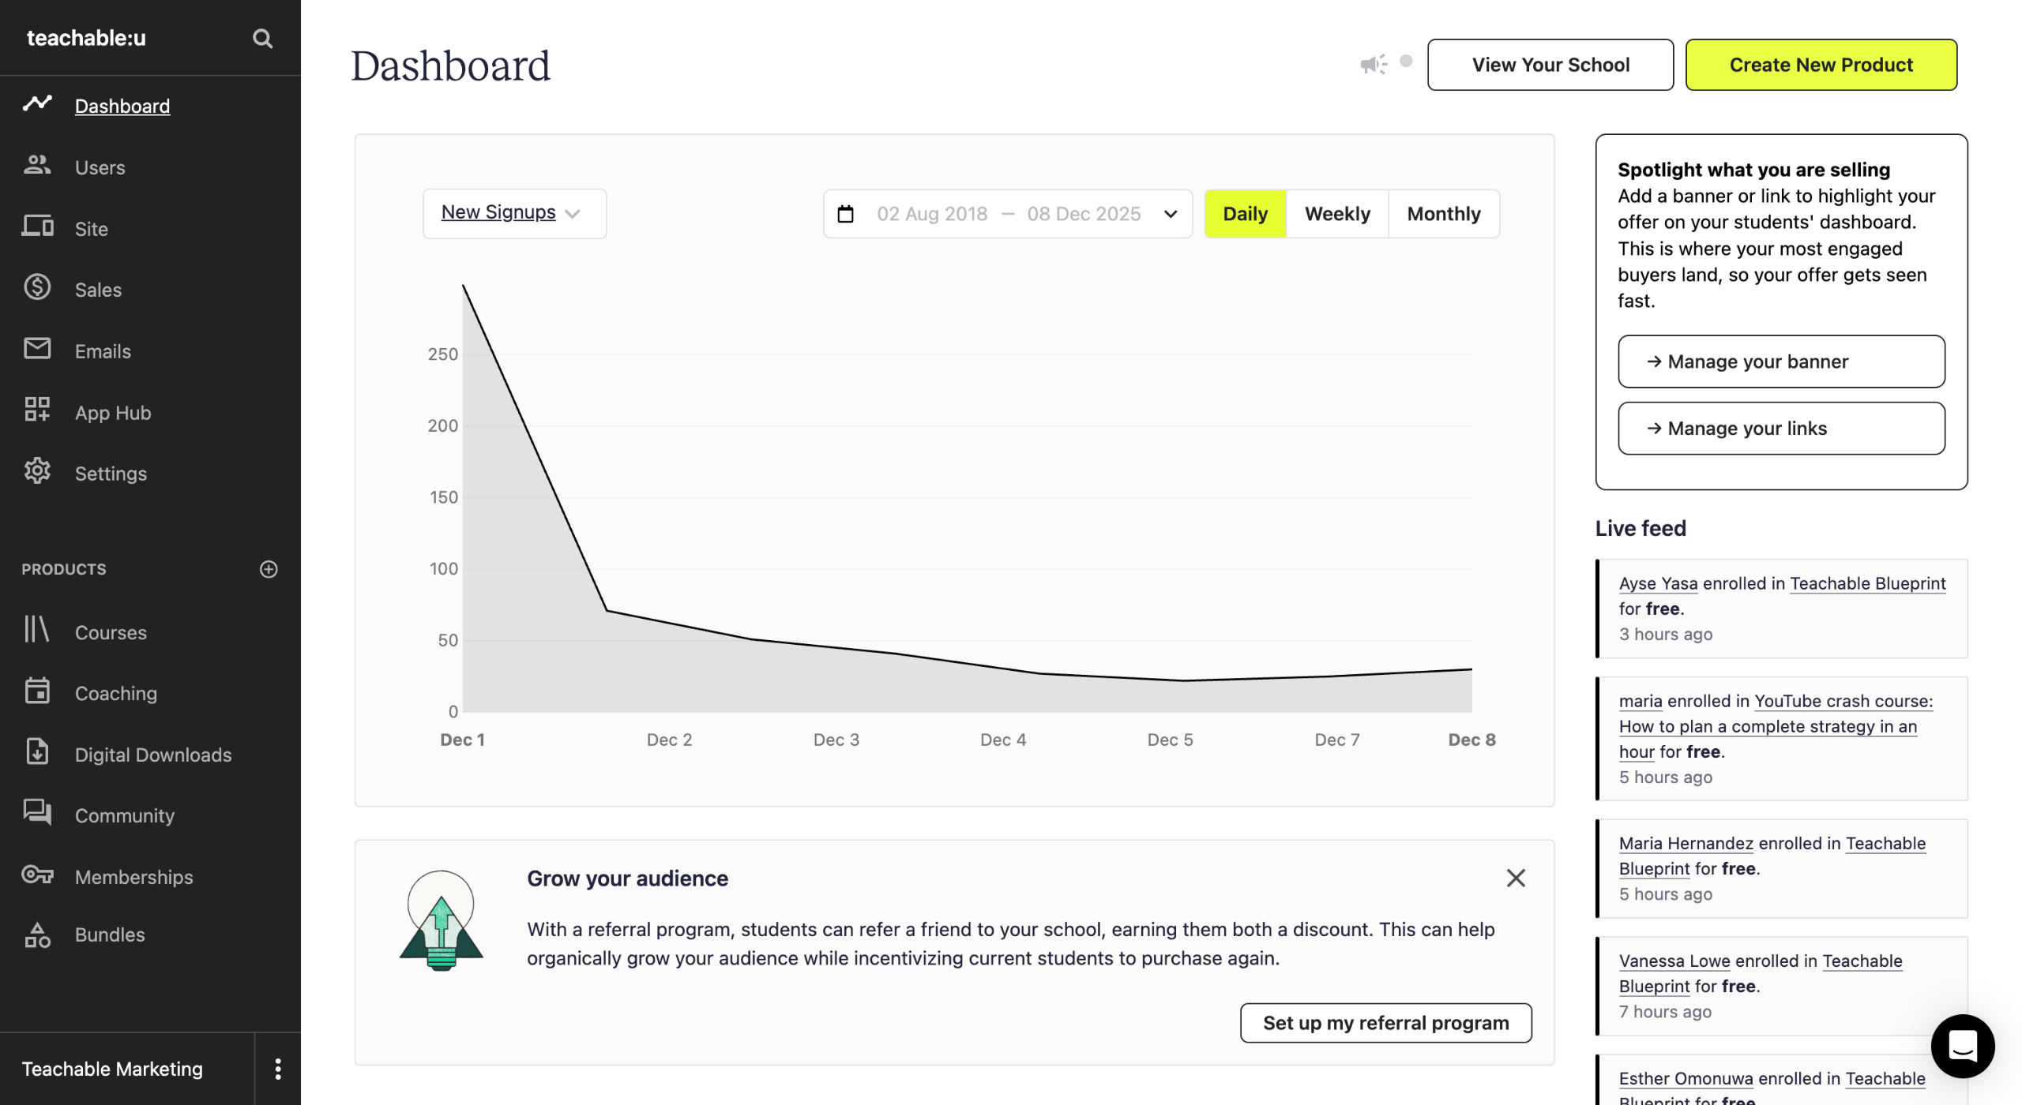Click Create New Product button
2022x1105 pixels.
(x=1821, y=65)
